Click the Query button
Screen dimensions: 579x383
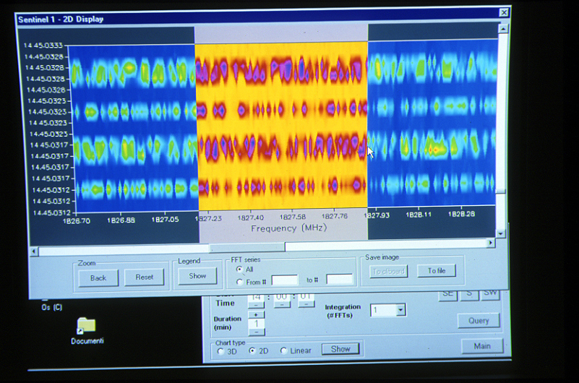[478, 320]
